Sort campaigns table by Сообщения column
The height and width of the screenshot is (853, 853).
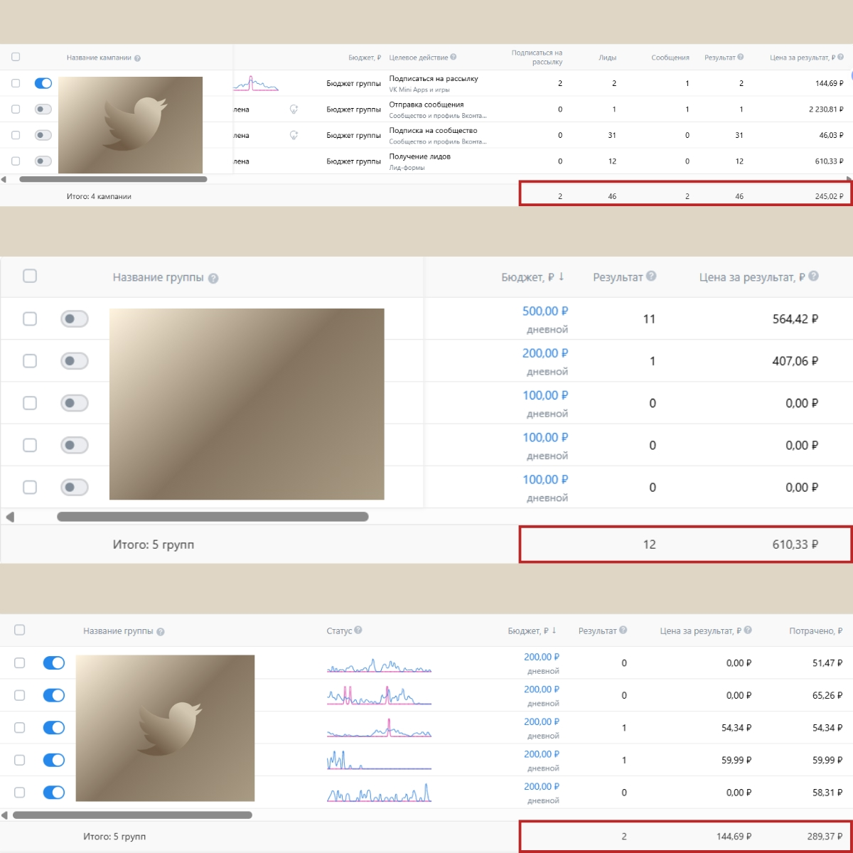670,58
